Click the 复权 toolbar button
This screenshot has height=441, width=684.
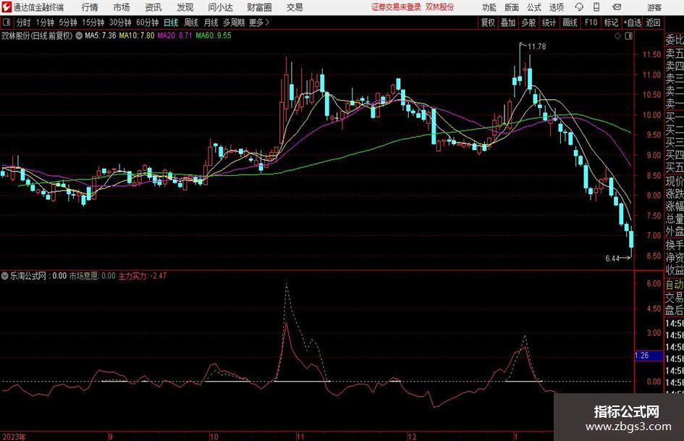coord(488,22)
